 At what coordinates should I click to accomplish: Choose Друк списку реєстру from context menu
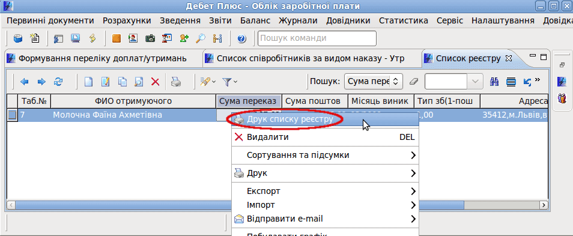pos(325,120)
